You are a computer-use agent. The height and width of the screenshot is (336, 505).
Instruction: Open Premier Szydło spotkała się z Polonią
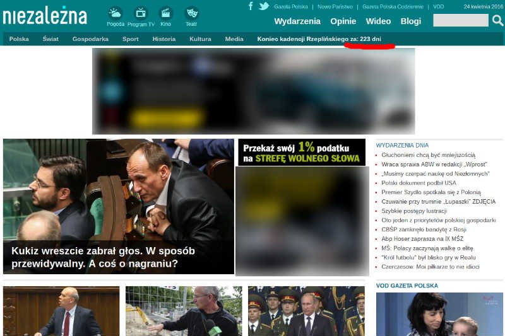click(431, 192)
